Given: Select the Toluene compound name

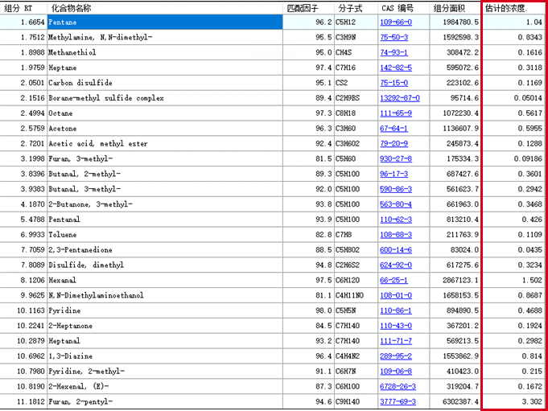Looking at the screenshot, I should point(63,235).
